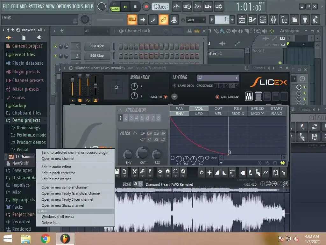The height and width of the screenshot is (245, 326).
Task: Click the next preset arrow in Slicex
Action: click(274, 68)
